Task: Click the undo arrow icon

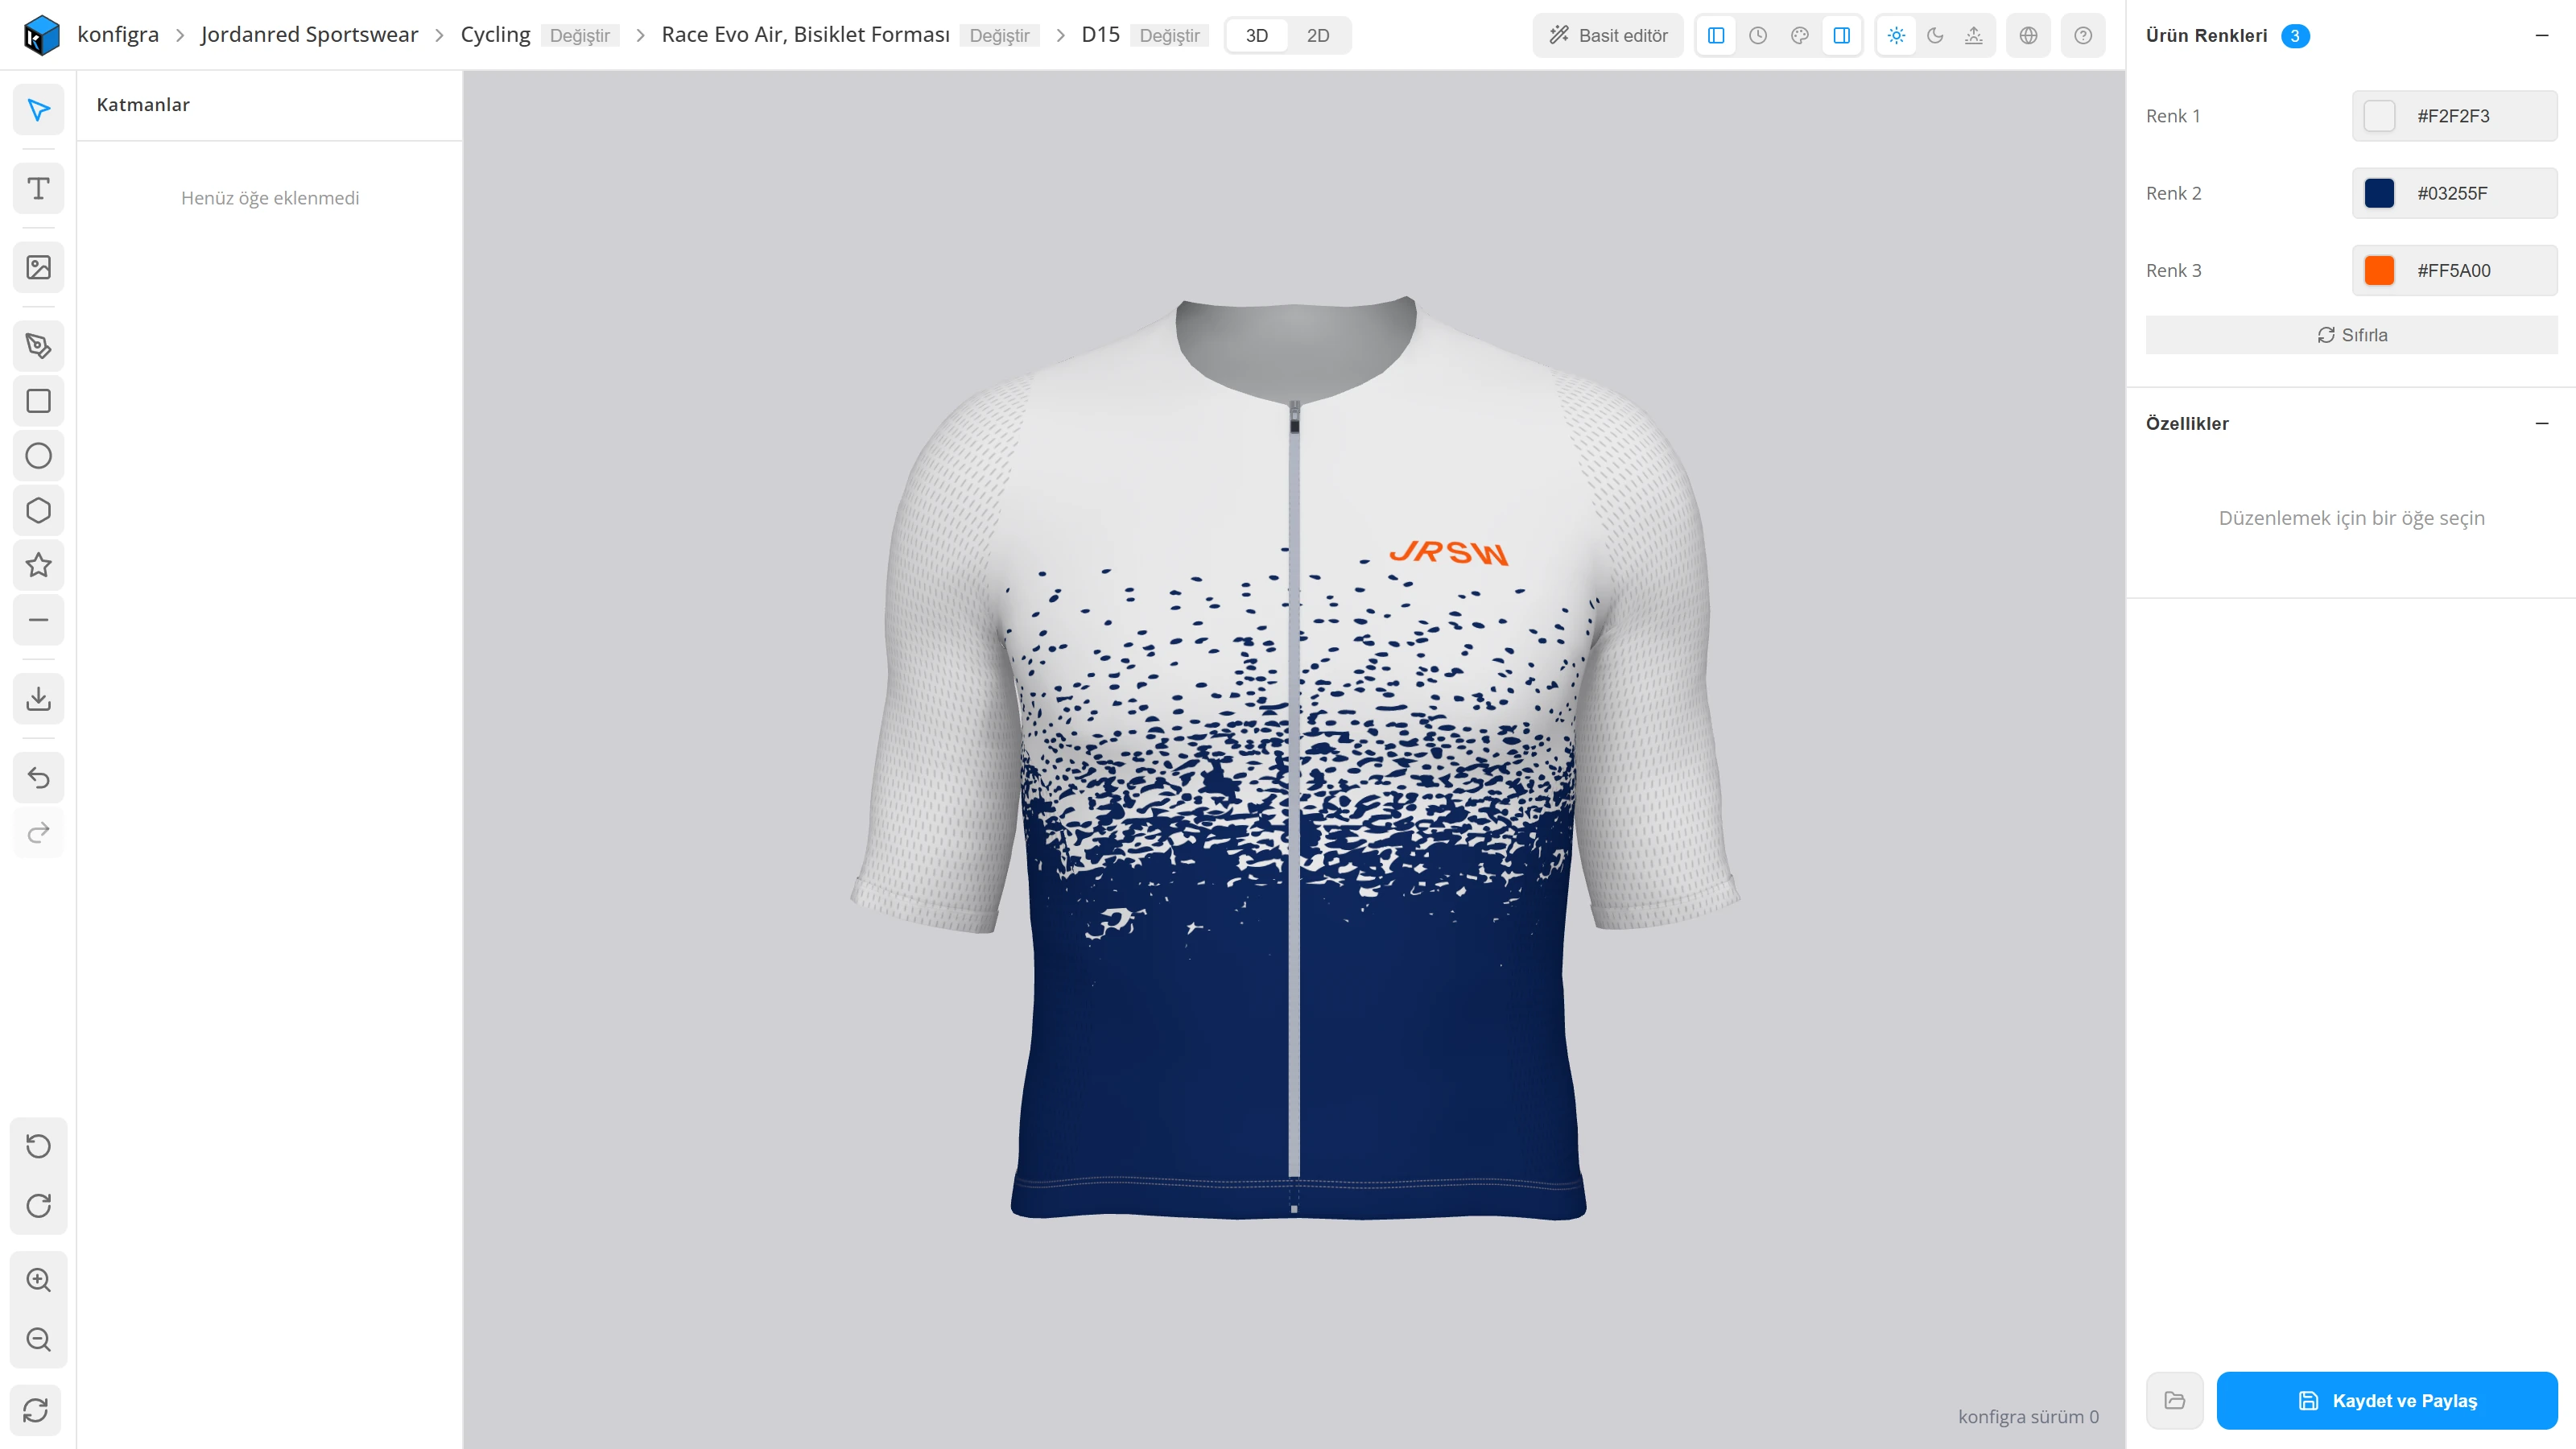Action: pyautogui.click(x=38, y=778)
